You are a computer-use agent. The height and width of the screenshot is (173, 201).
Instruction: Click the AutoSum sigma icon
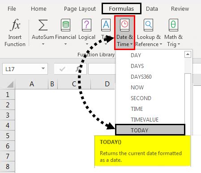point(43,25)
